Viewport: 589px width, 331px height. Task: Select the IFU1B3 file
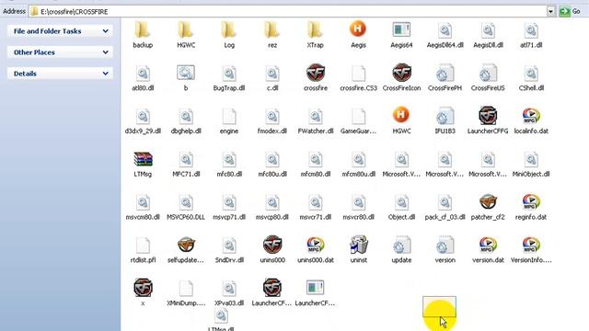(445, 117)
